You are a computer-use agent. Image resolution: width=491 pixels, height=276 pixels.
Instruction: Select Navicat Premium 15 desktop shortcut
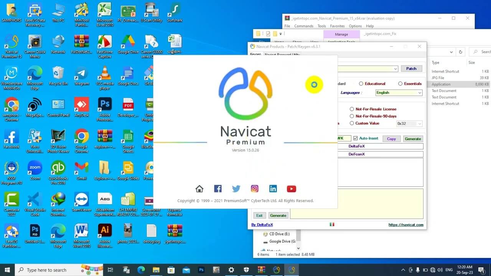pyautogui.click(x=12, y=46)
